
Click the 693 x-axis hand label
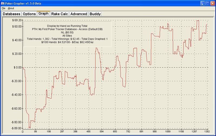click(x=115, y=132)
